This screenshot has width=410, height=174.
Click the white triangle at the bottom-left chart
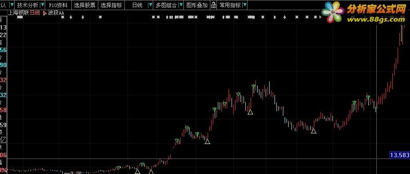click(137, 171)
